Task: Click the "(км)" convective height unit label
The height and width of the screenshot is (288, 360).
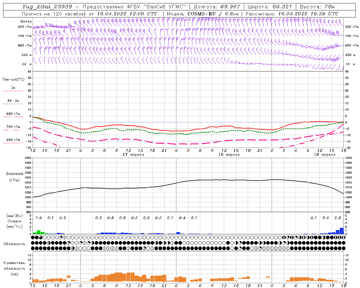Action: [x=14, y=274]
